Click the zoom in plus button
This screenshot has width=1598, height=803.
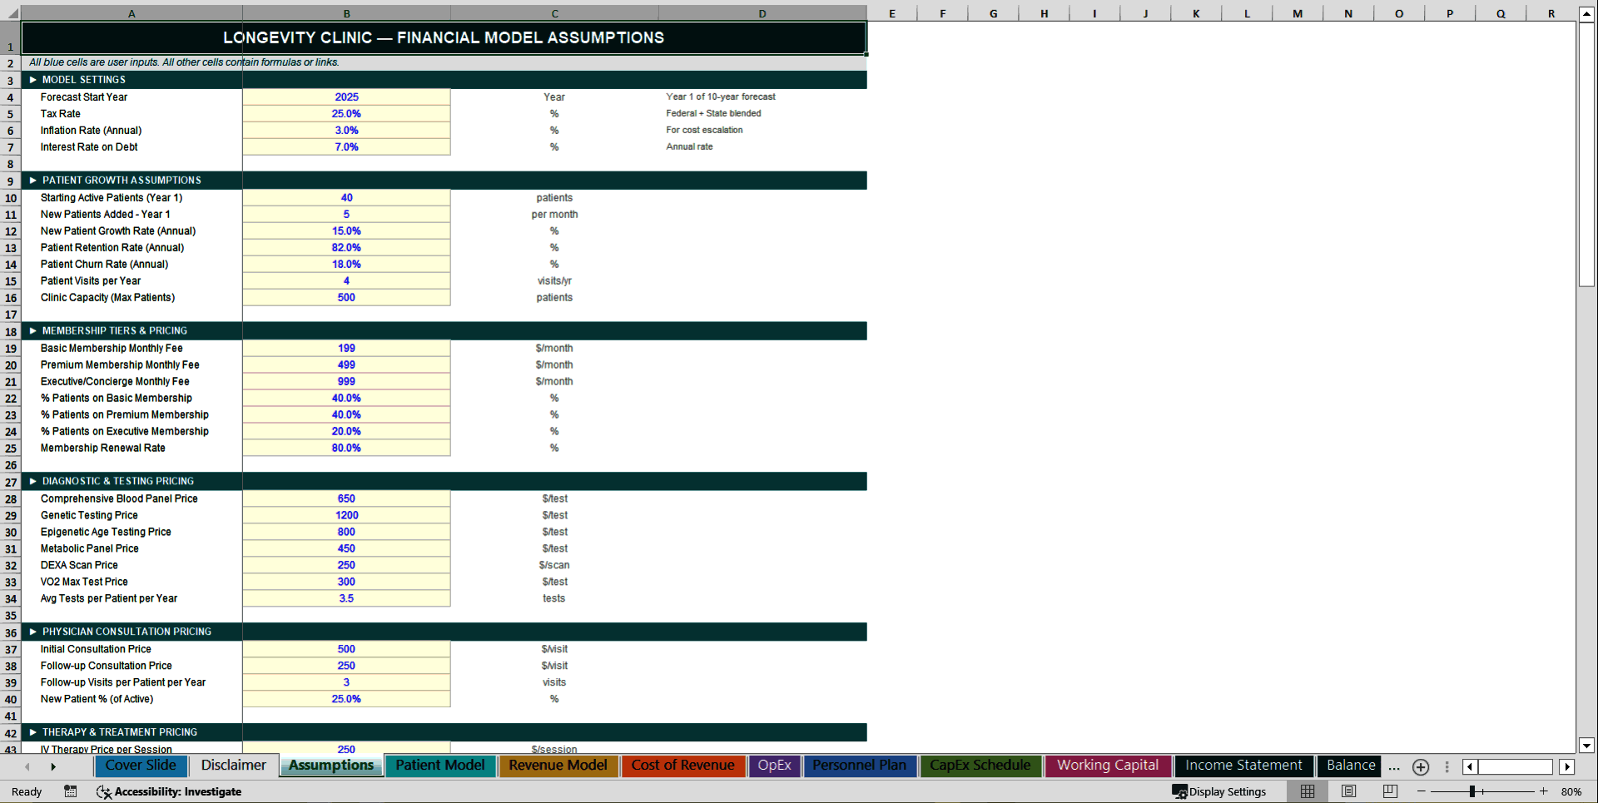pos(1544,791)
